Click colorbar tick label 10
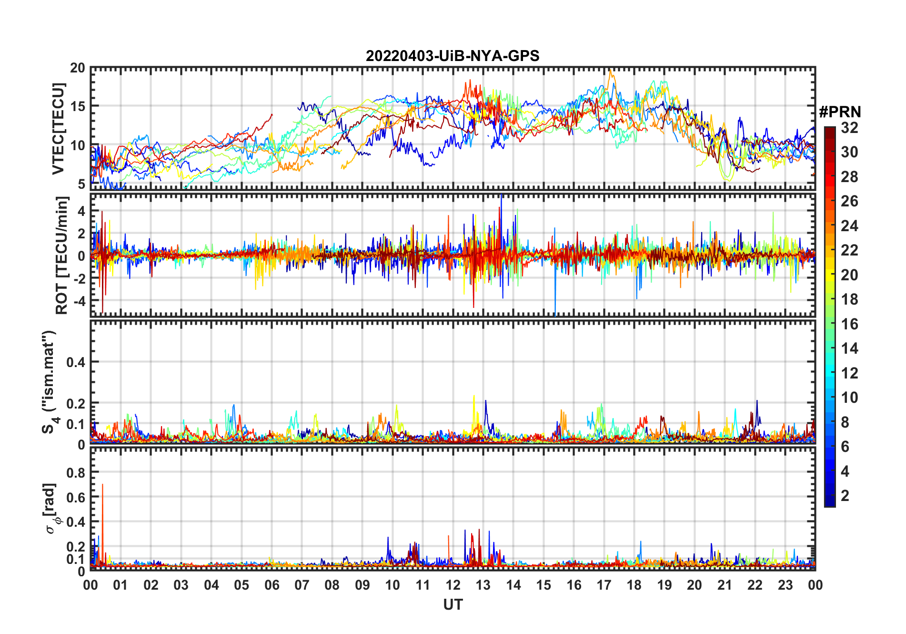This screenshot has width=906, height=634. pyautogui.click(x=849, y=398)
